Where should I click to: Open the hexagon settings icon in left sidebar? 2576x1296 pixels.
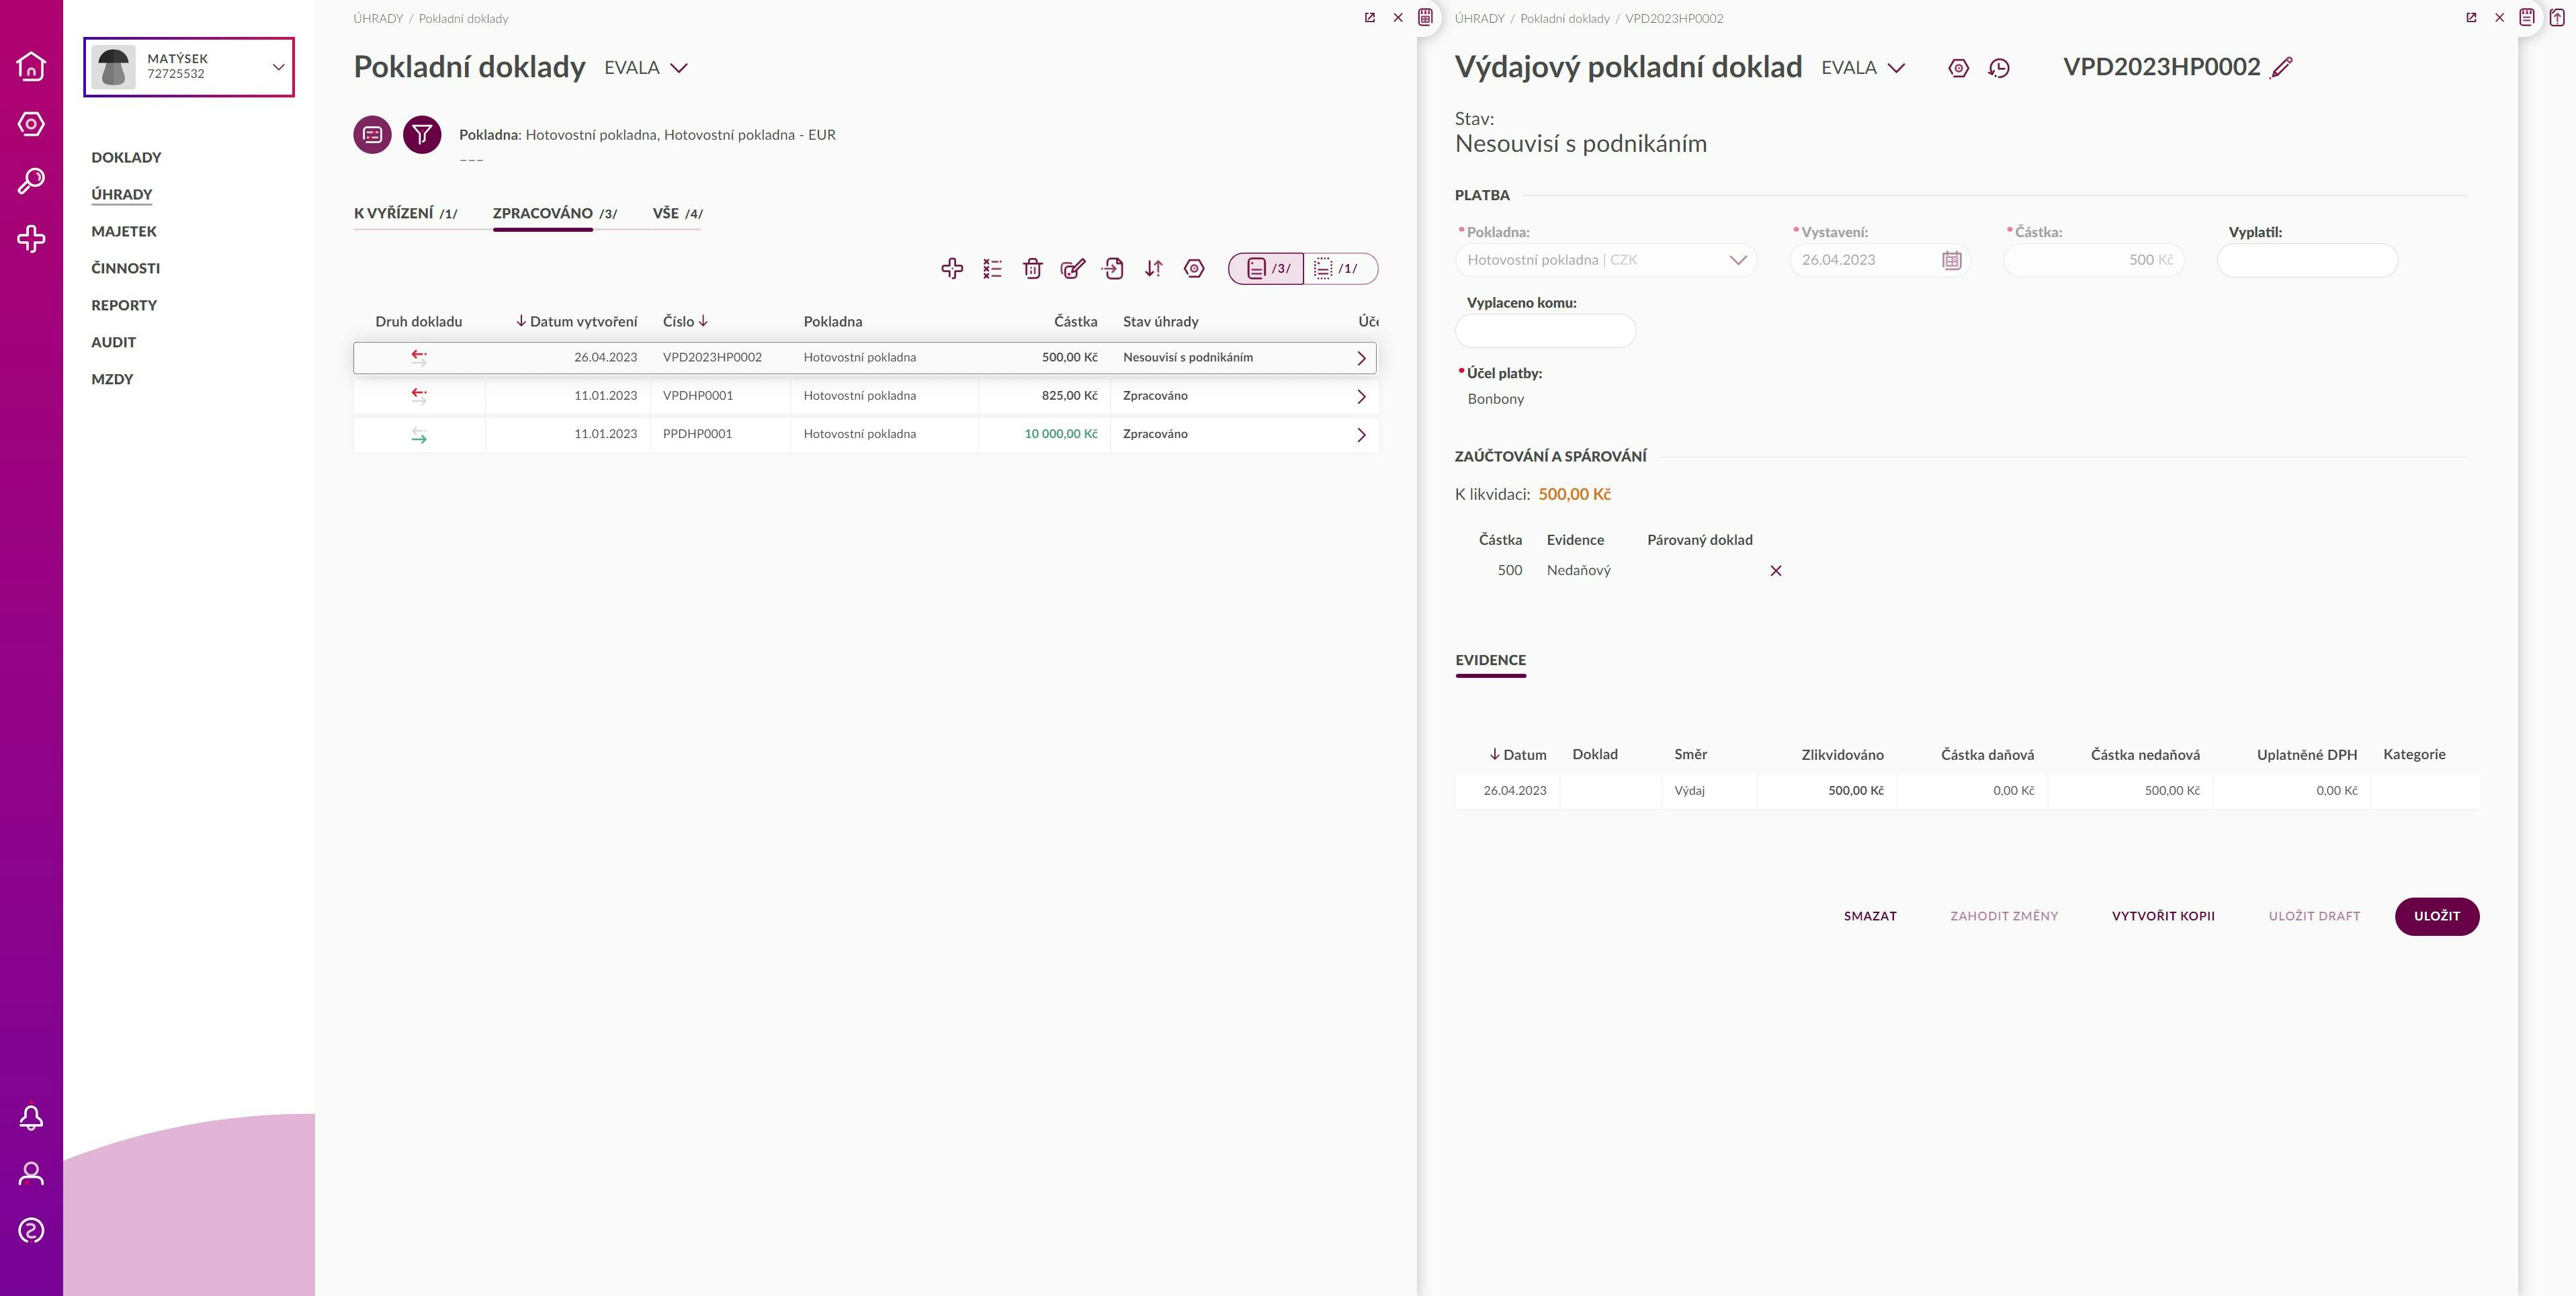[x=31, y=124]
